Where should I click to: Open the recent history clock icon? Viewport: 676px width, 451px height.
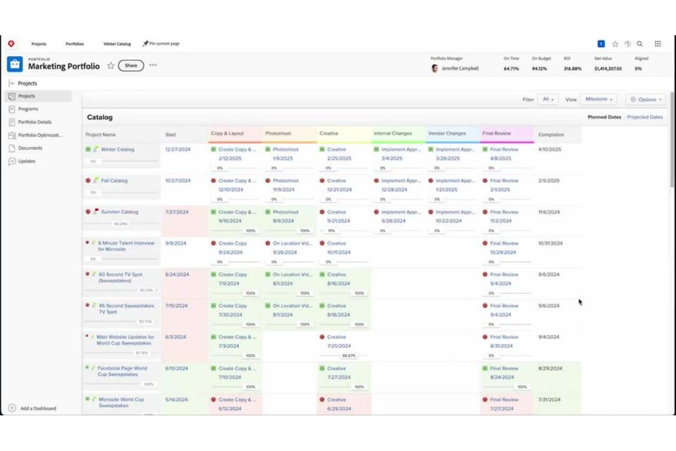[628, 44]
